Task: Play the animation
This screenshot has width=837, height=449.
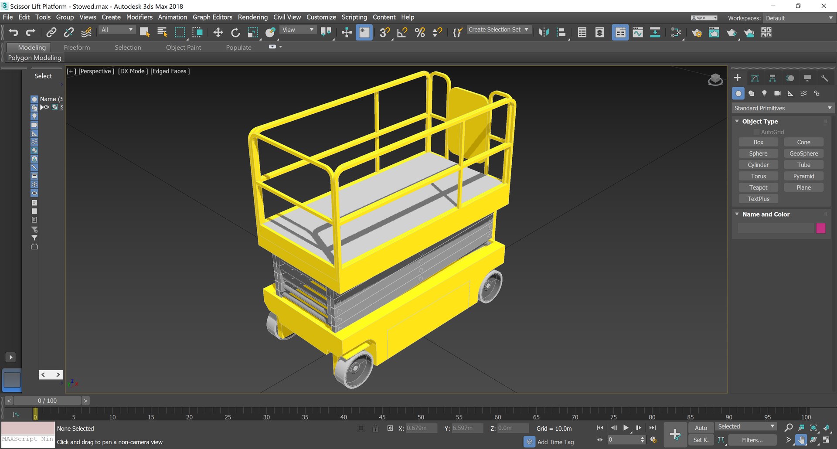Action: pos(626,428)
